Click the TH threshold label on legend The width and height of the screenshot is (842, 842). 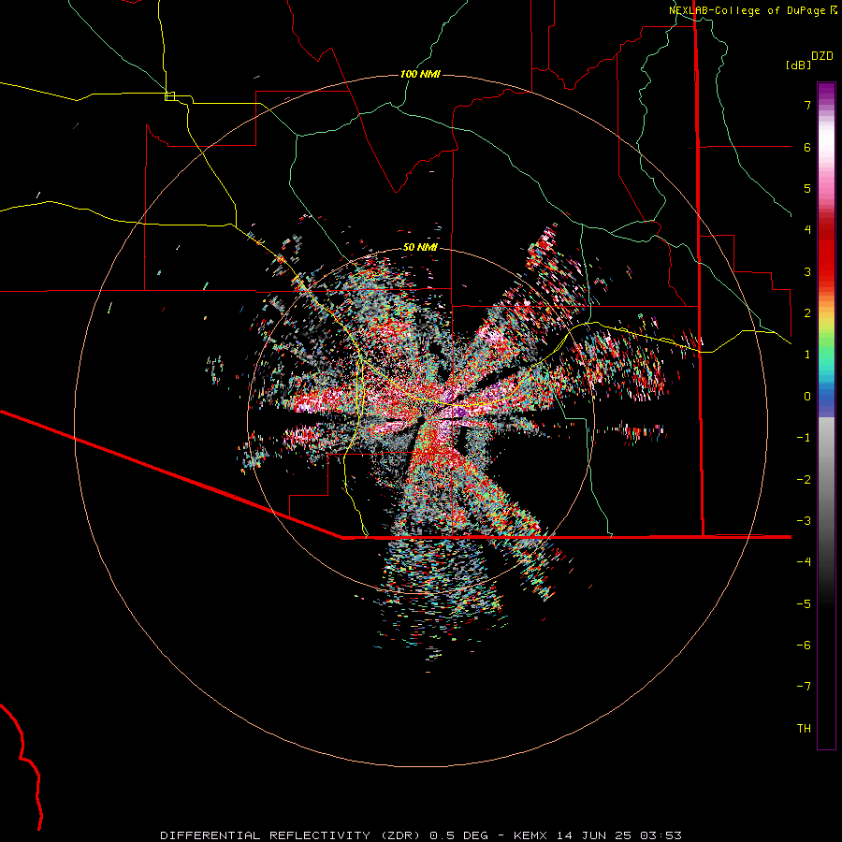[x=804, y=729]
